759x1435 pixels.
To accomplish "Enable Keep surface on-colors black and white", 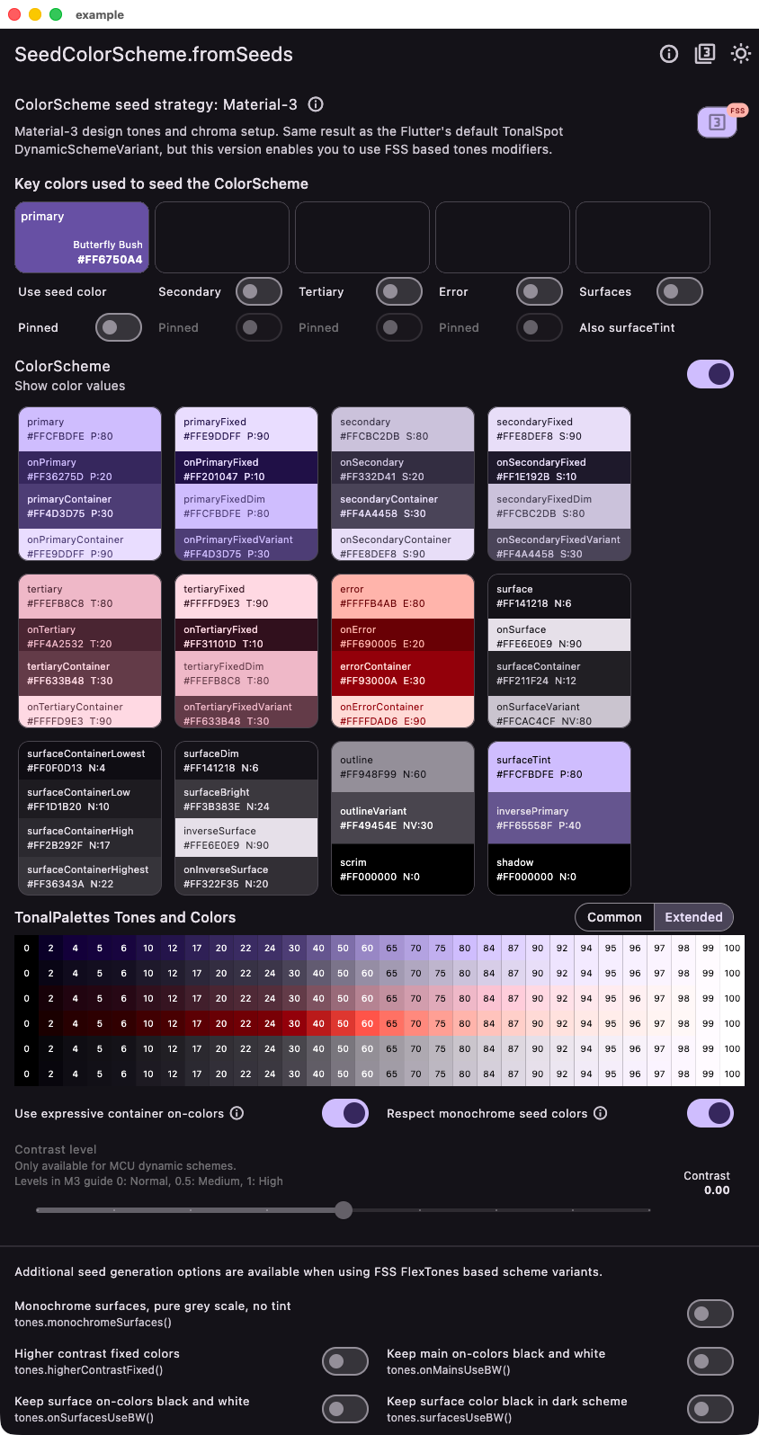I will [x=345, y=1409].
